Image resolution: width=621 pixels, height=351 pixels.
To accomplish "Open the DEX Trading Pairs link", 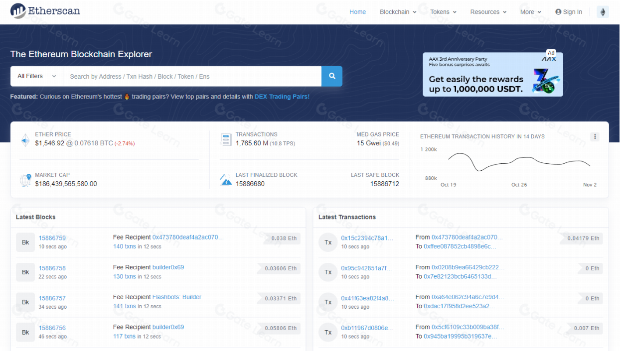I will [282, 97].
